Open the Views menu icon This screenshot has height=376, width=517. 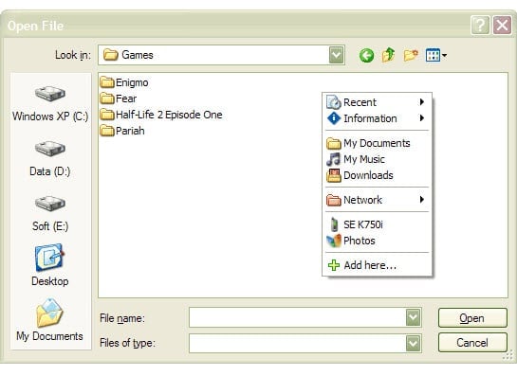(x=435, y=55)
